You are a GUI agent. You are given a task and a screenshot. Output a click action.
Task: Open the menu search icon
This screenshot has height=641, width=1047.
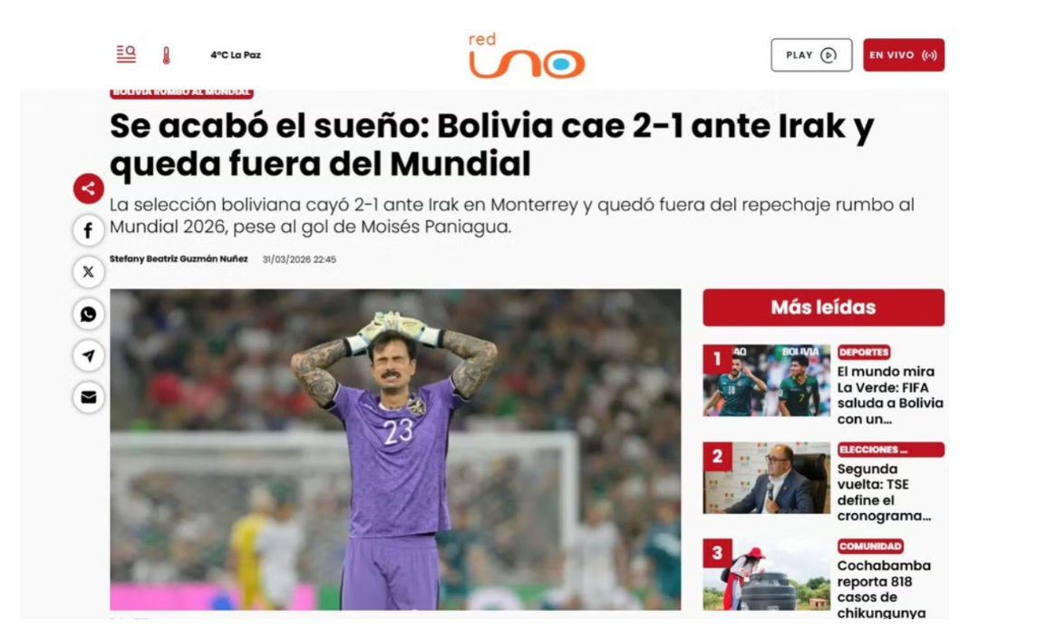(125, 54)
